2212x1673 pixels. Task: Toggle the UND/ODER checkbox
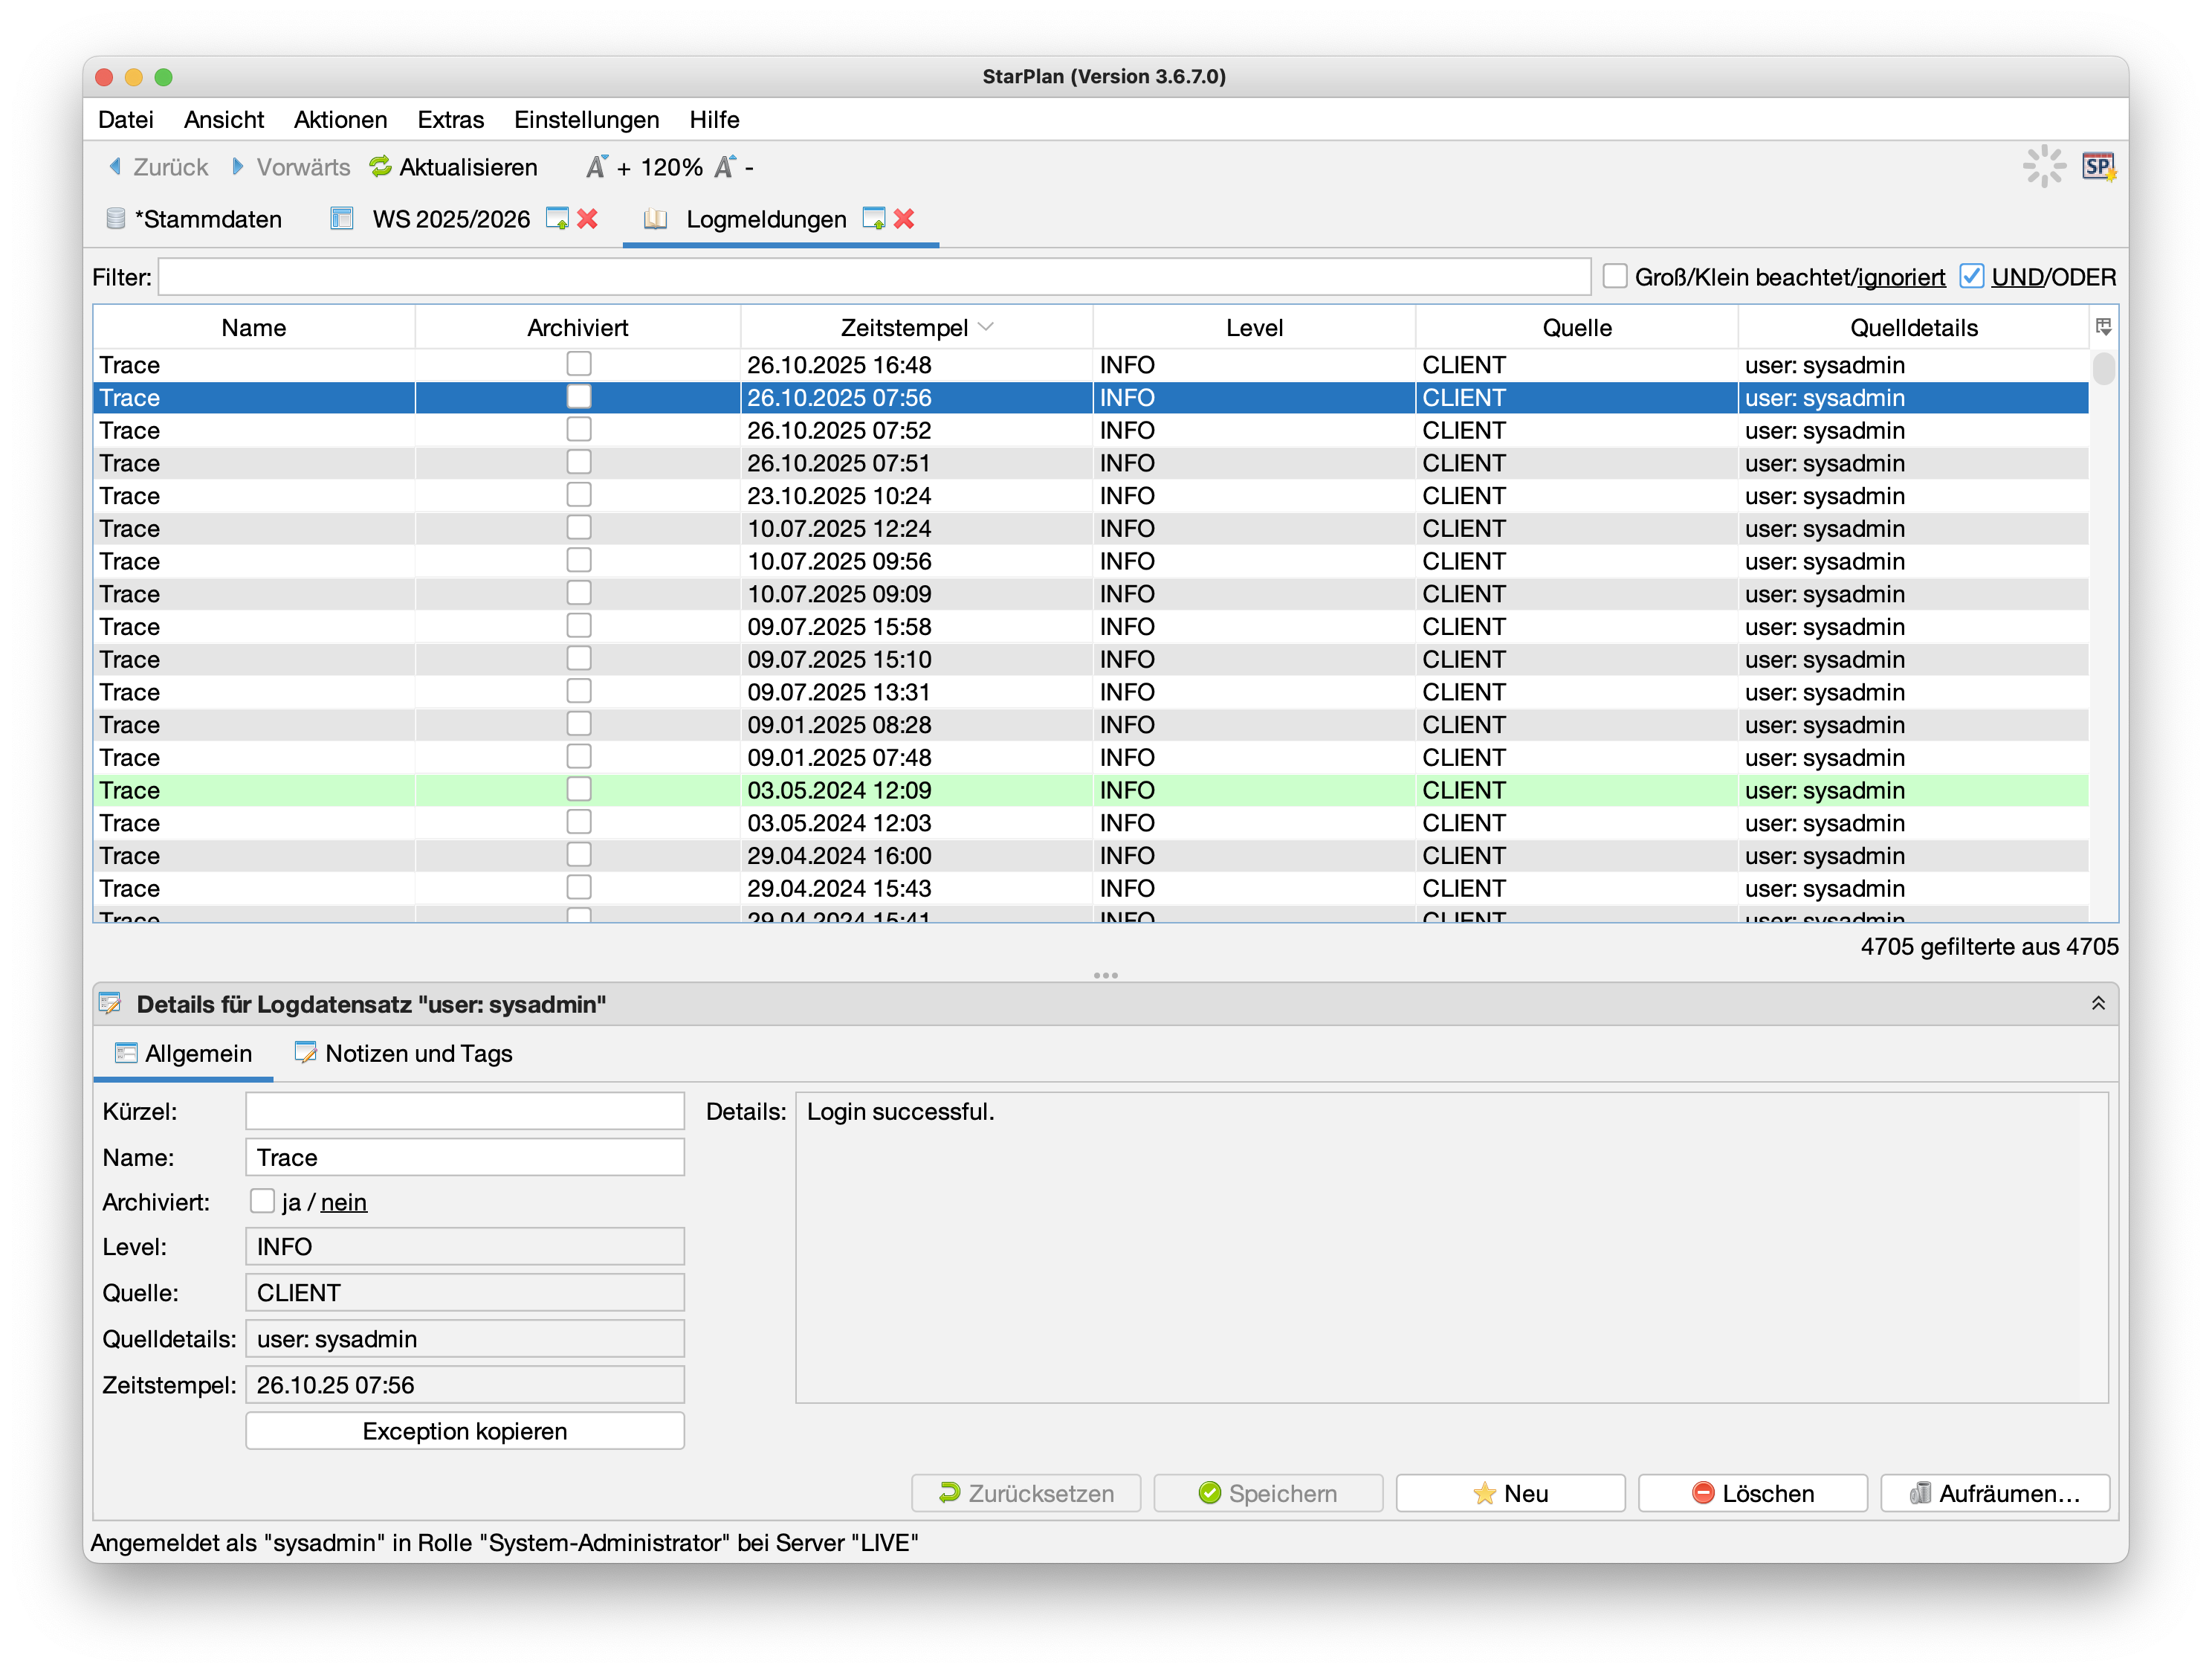point(1971,276)
